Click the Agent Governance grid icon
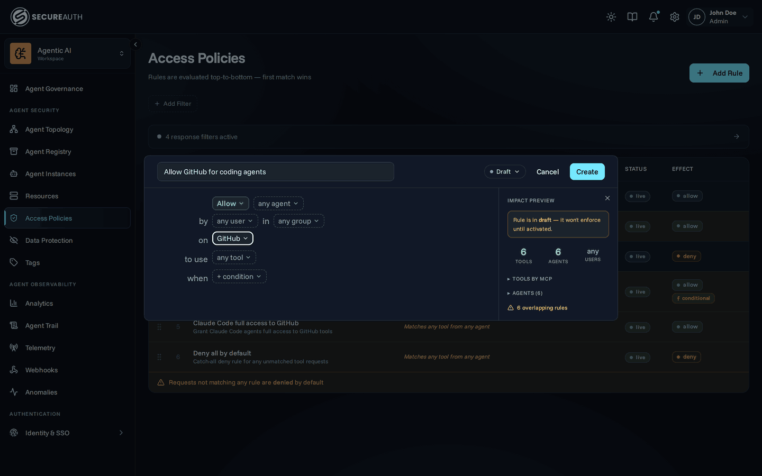Image resolution: width=762 pixels, height=476 pixels. pos(14,88)
